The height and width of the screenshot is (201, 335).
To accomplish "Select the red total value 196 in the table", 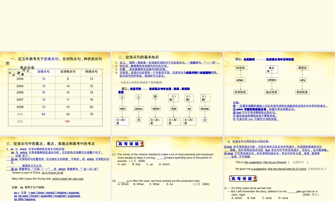I will (x=67, y=122).
